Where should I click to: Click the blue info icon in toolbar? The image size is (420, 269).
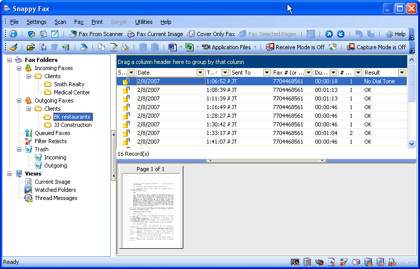[13, 34]
